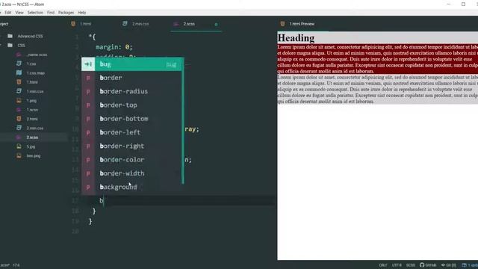The height and width of the screenshot is (269, 478).
Task: Click the 1.scss Sass icon
Action: [x=19, y=110]
